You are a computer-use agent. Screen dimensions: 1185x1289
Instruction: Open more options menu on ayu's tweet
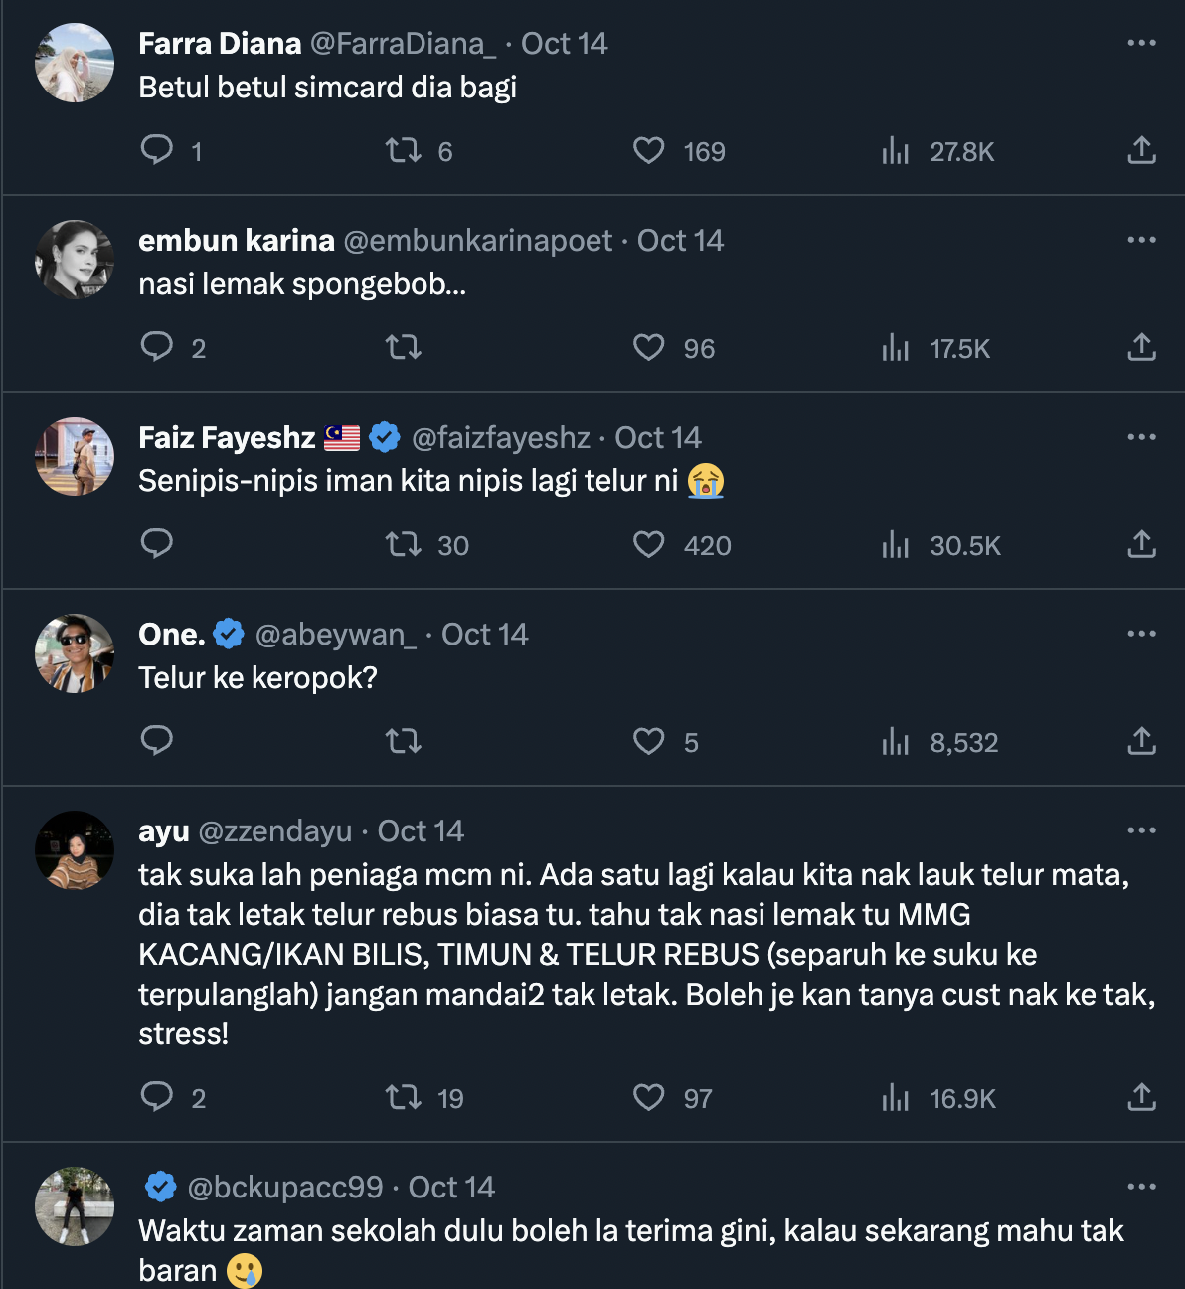coord(1141,830)
